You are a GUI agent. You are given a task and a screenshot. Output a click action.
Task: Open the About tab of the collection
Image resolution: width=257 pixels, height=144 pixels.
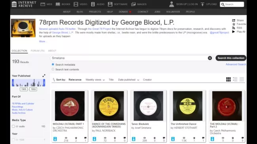click(x=52, y=51)
